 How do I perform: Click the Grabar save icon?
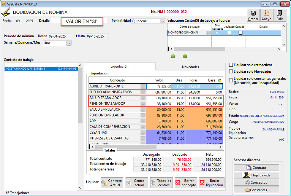pos(253,15)
